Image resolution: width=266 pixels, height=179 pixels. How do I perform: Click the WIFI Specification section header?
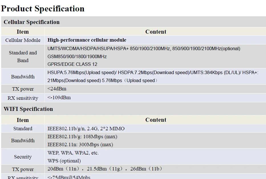pyautogui.click(x=28, y=109)
